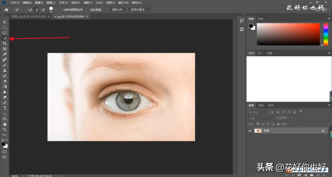The image size is (332, 177).
Task: Select the Zoom magnifier tool
Action: [4, 130]
